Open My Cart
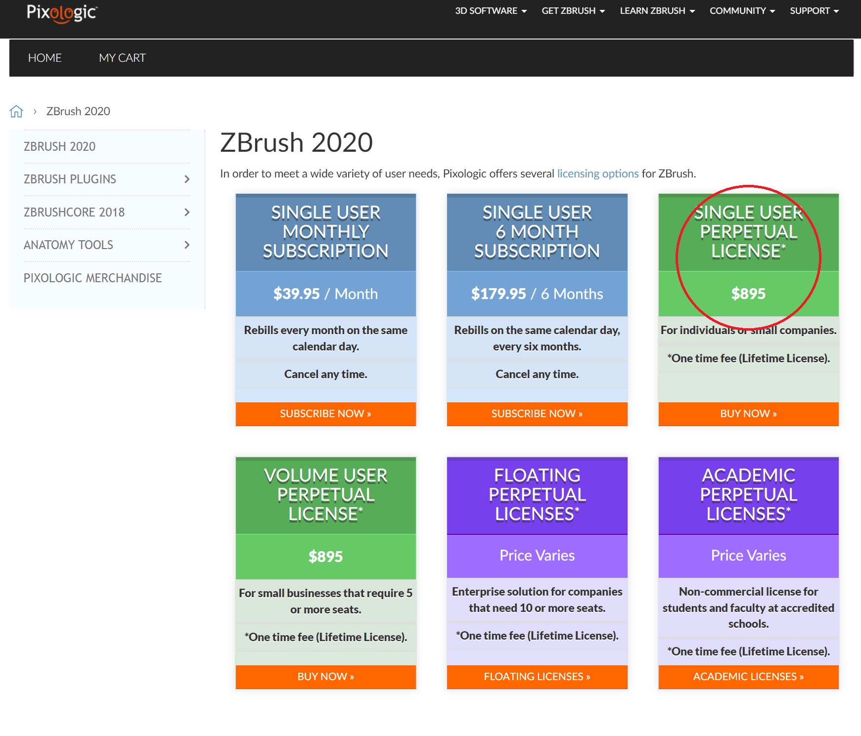 [122, 58]
